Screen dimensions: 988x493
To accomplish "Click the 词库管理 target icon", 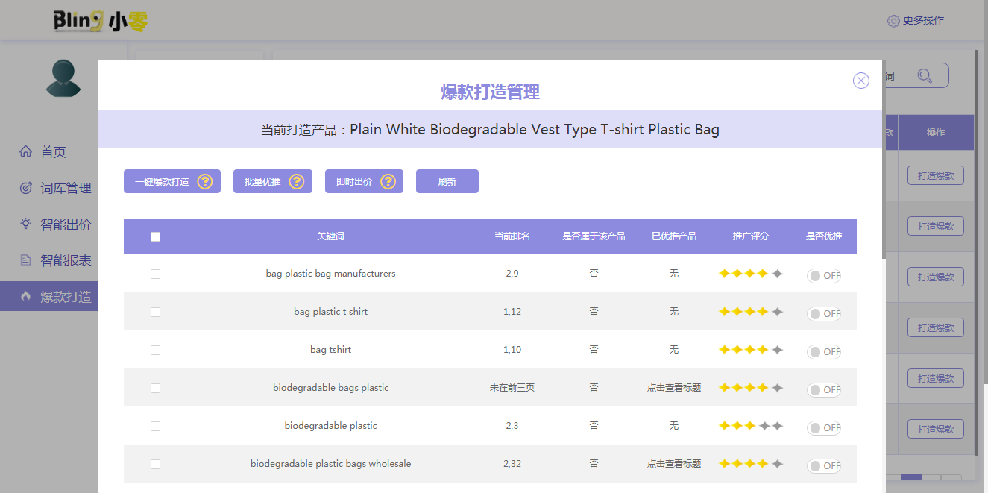I will [x=25, y=188].
